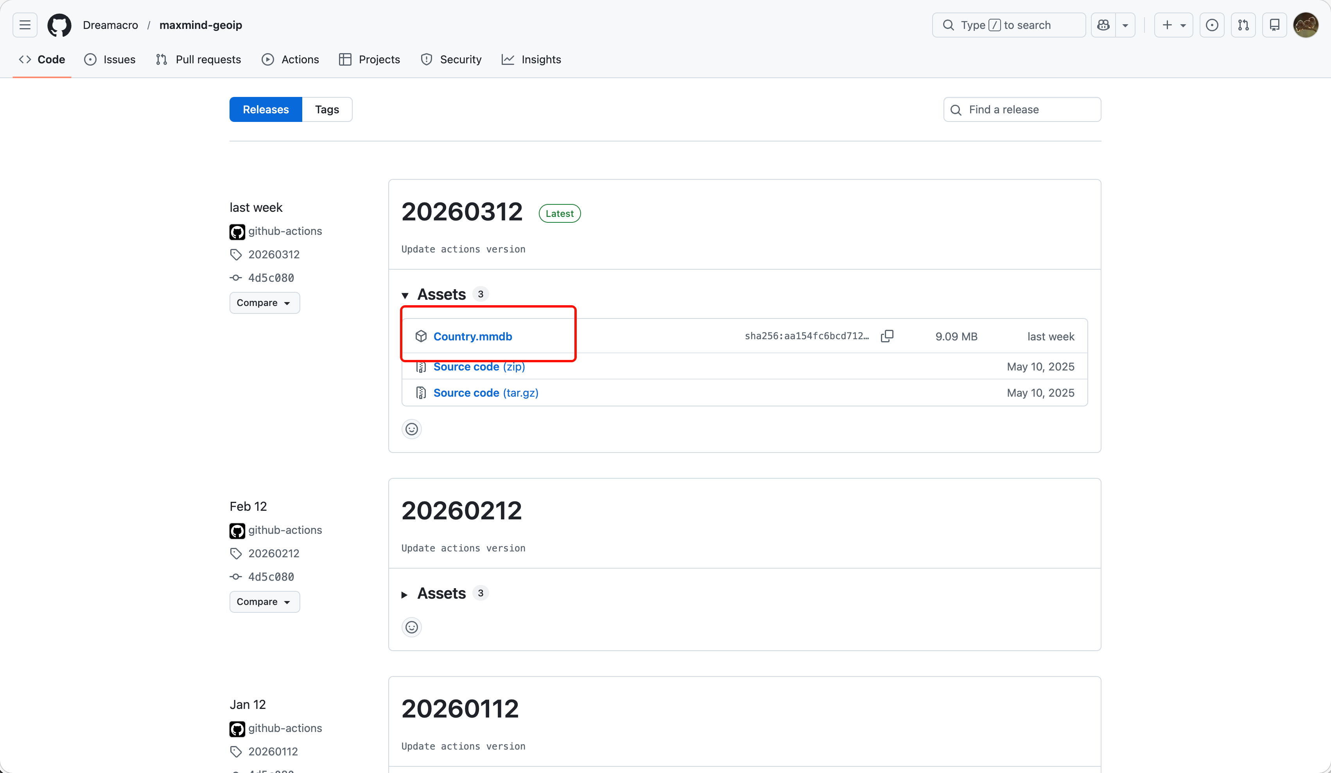Screen dimensions: 1331x773
Task: Click the last week date beside Country.mmdb
Action: (x=1051, y=336)
